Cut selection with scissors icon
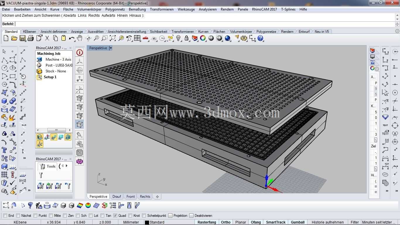This screenshot has height=225, width=400. (x=47, y=38)
